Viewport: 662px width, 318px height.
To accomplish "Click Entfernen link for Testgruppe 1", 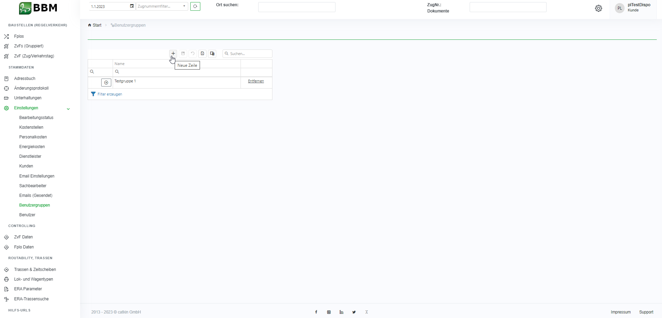I will [x=256, y=81].
